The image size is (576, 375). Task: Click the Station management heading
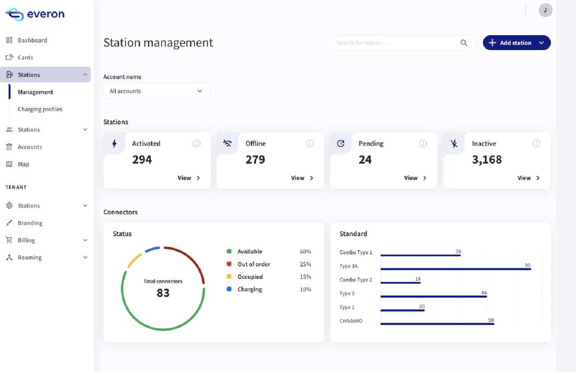pos(158,43)
